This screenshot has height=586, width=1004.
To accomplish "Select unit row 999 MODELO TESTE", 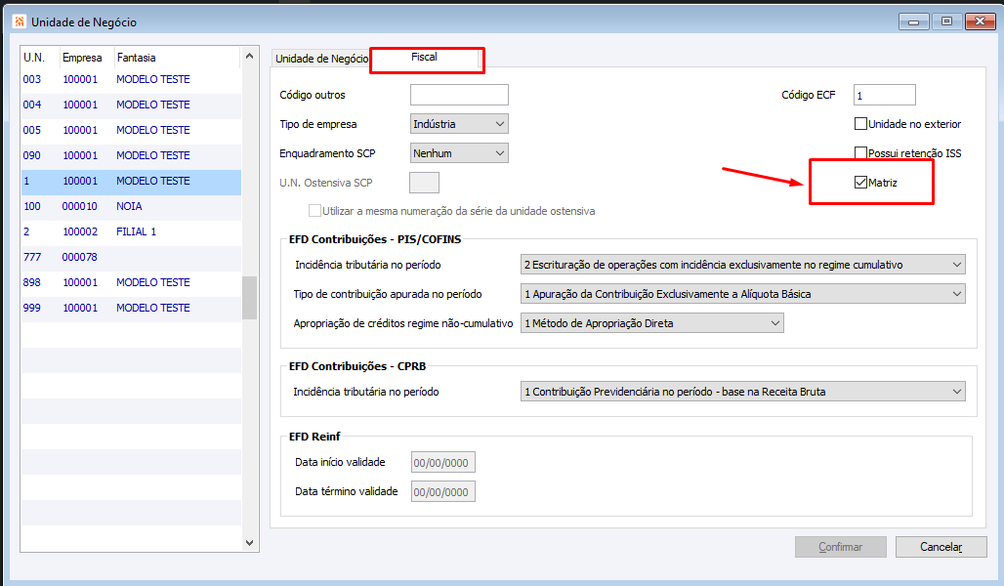I will coord(131,308).
